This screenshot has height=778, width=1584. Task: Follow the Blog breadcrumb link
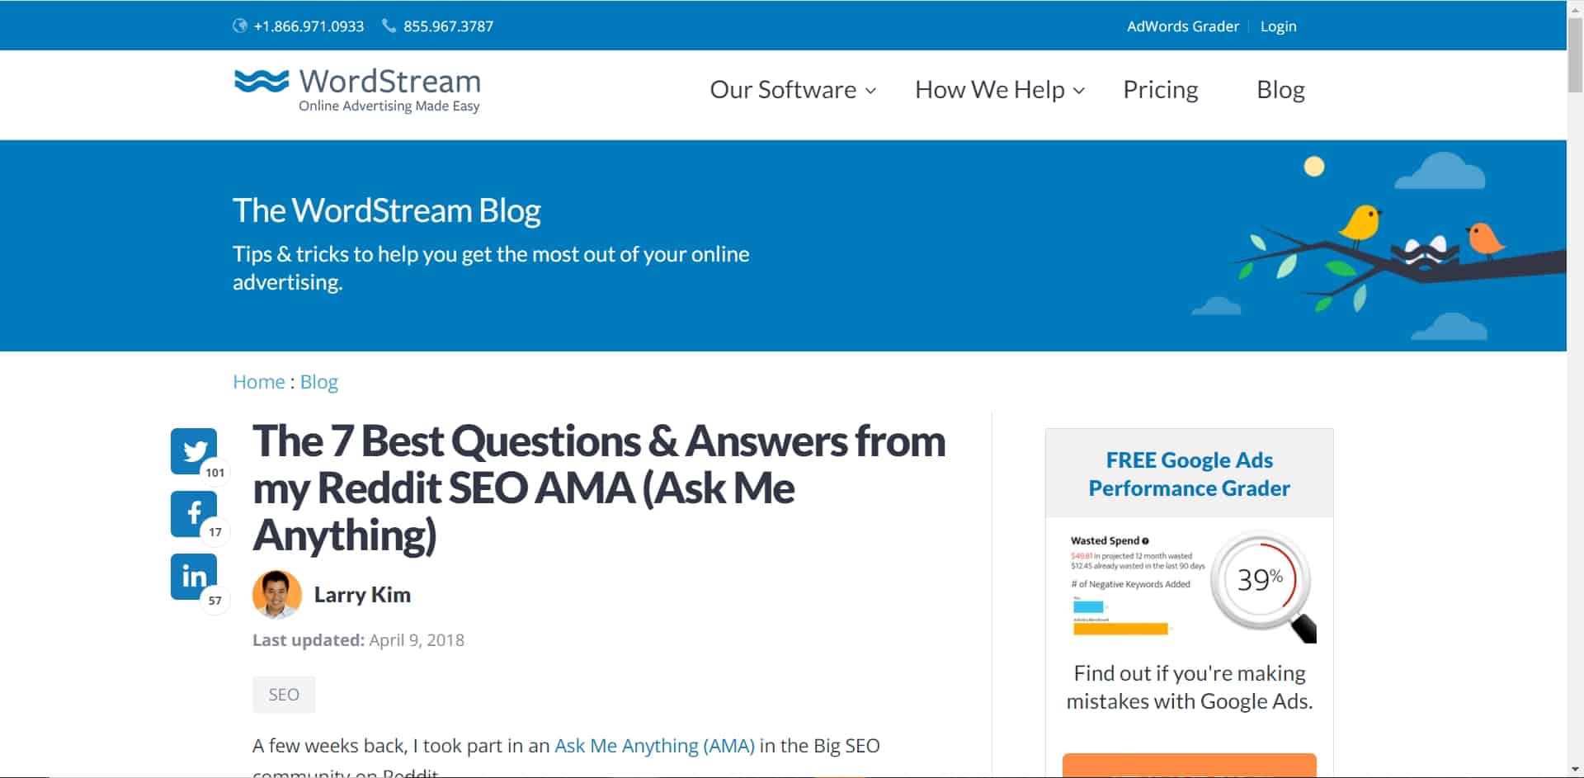318,381
